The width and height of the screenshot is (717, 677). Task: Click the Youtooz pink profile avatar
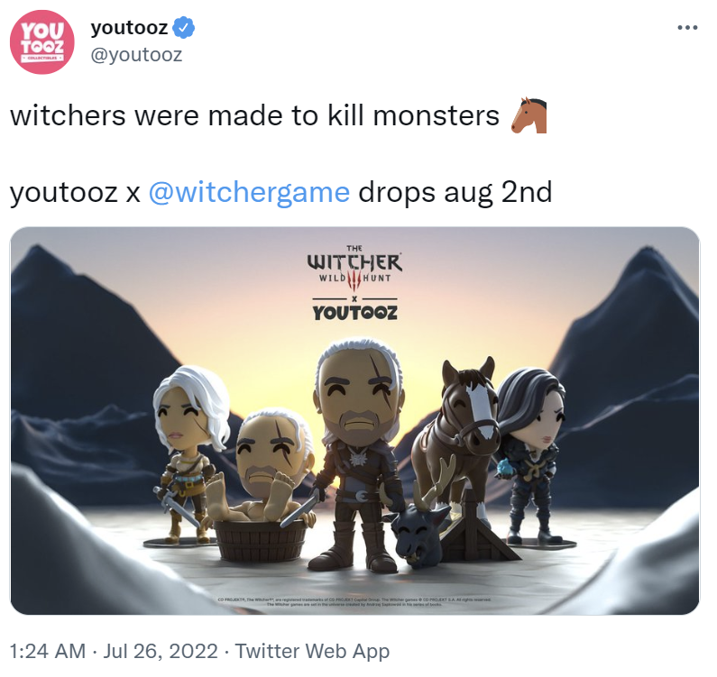[42, 42]
